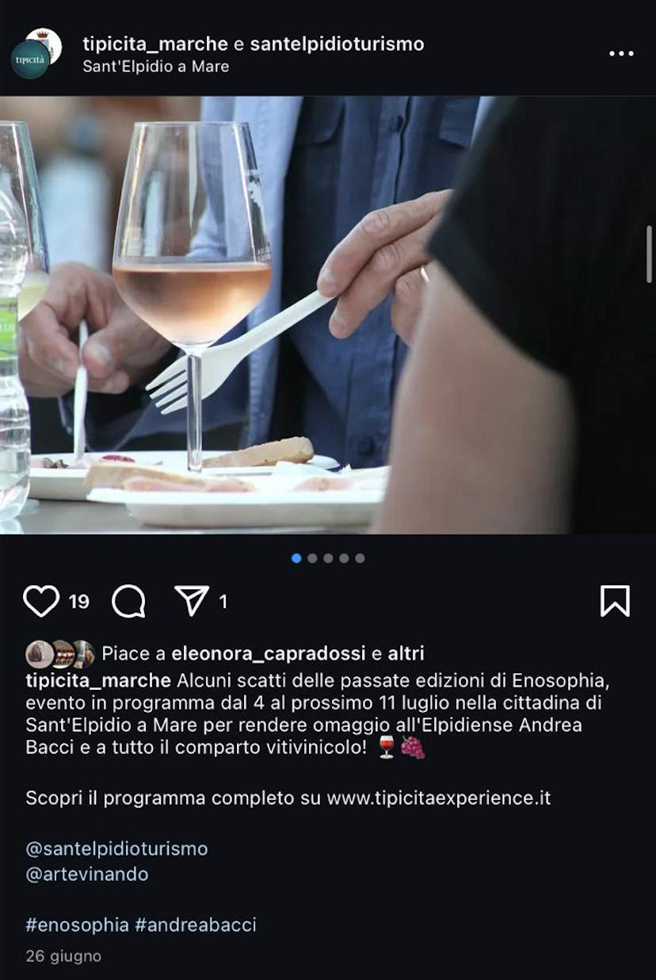Open the wine glass photo
The width and height of the screenshot is (656, 980).
[x=328, y=315]
